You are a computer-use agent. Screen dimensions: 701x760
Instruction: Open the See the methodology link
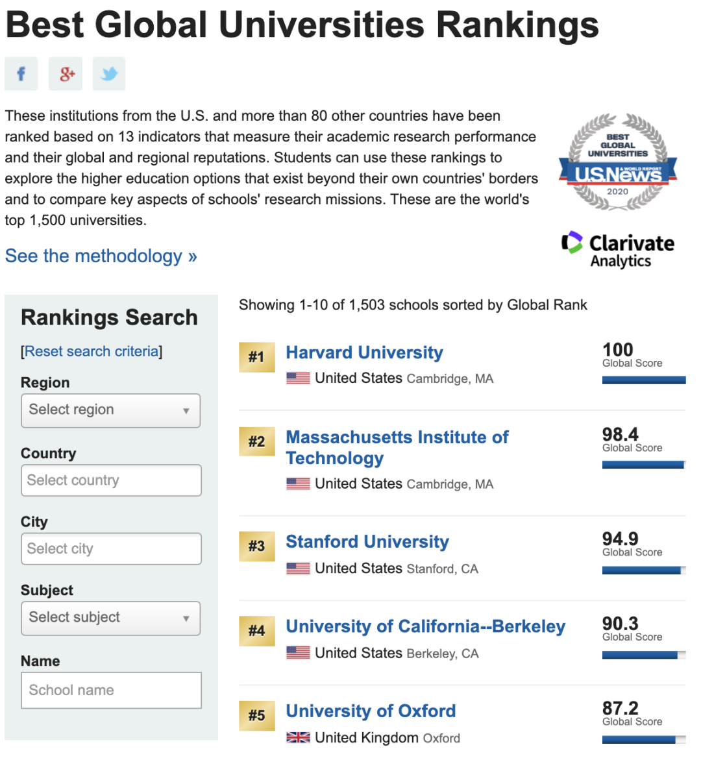(101, 256)
